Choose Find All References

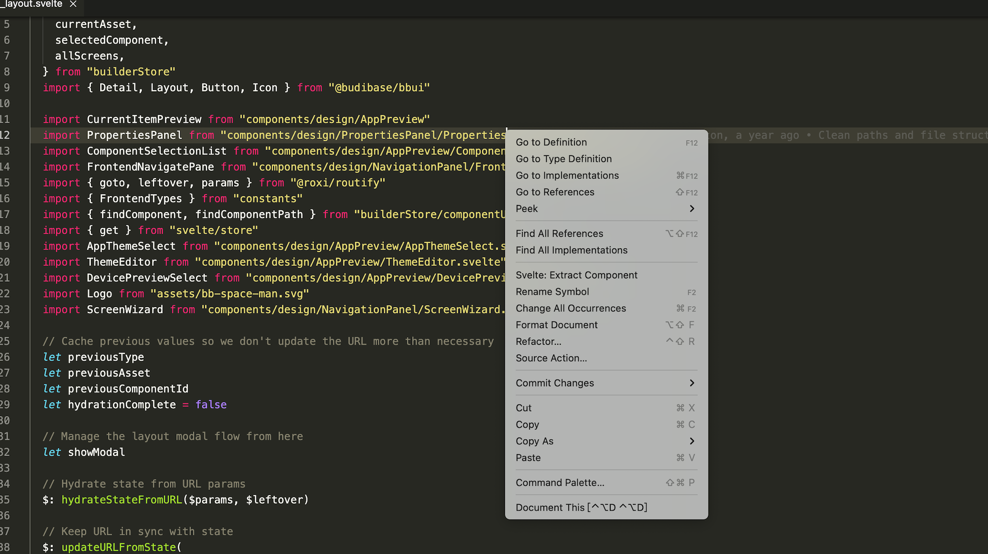(559, 234)
